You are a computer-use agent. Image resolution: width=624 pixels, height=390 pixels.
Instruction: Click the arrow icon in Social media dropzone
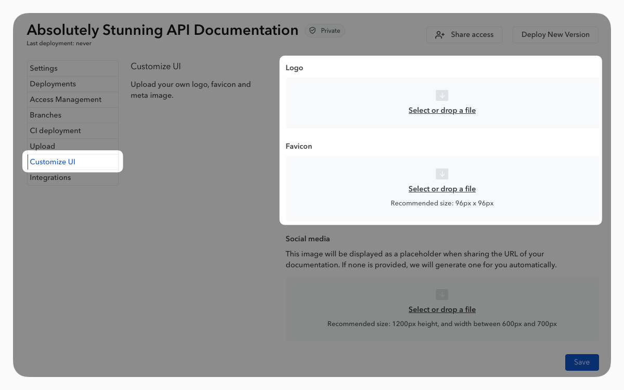click(442, 295)
